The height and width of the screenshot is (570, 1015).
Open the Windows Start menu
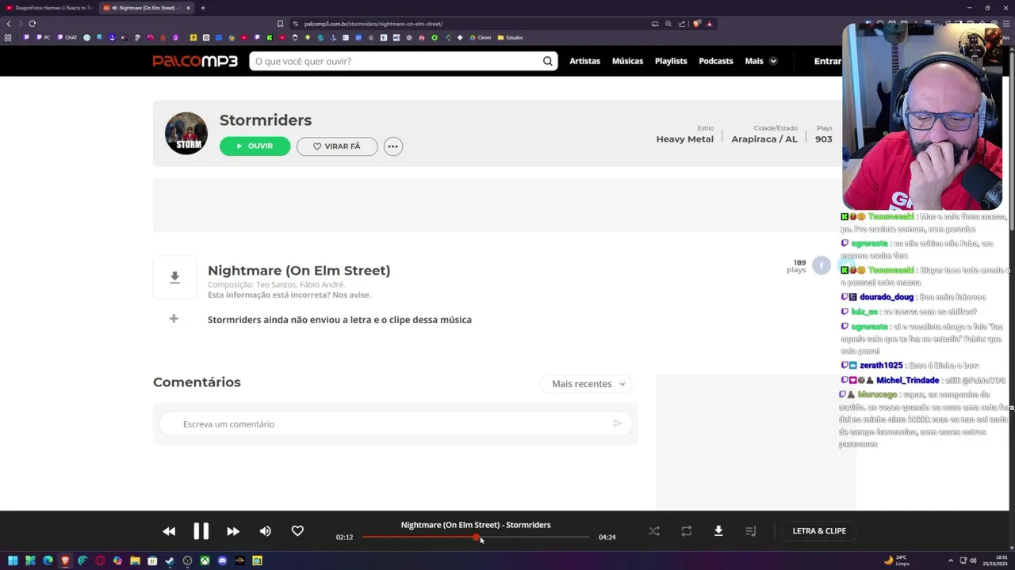pos(13,560)
